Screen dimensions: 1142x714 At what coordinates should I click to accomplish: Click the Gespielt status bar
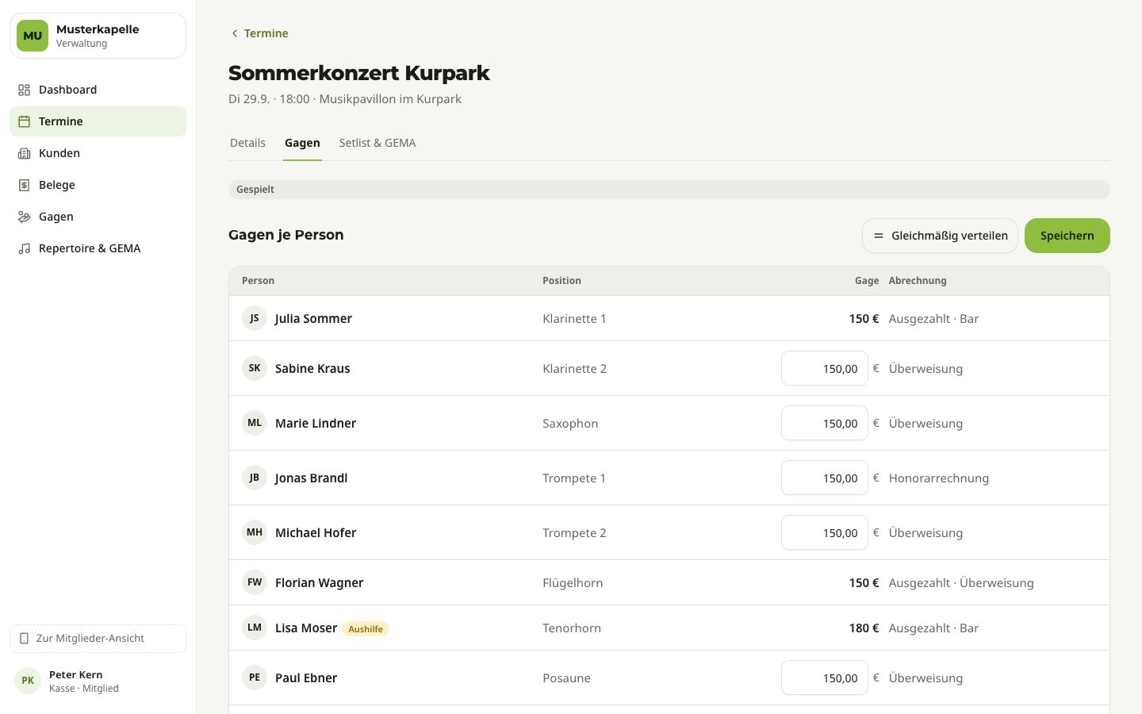pos(669,190)
